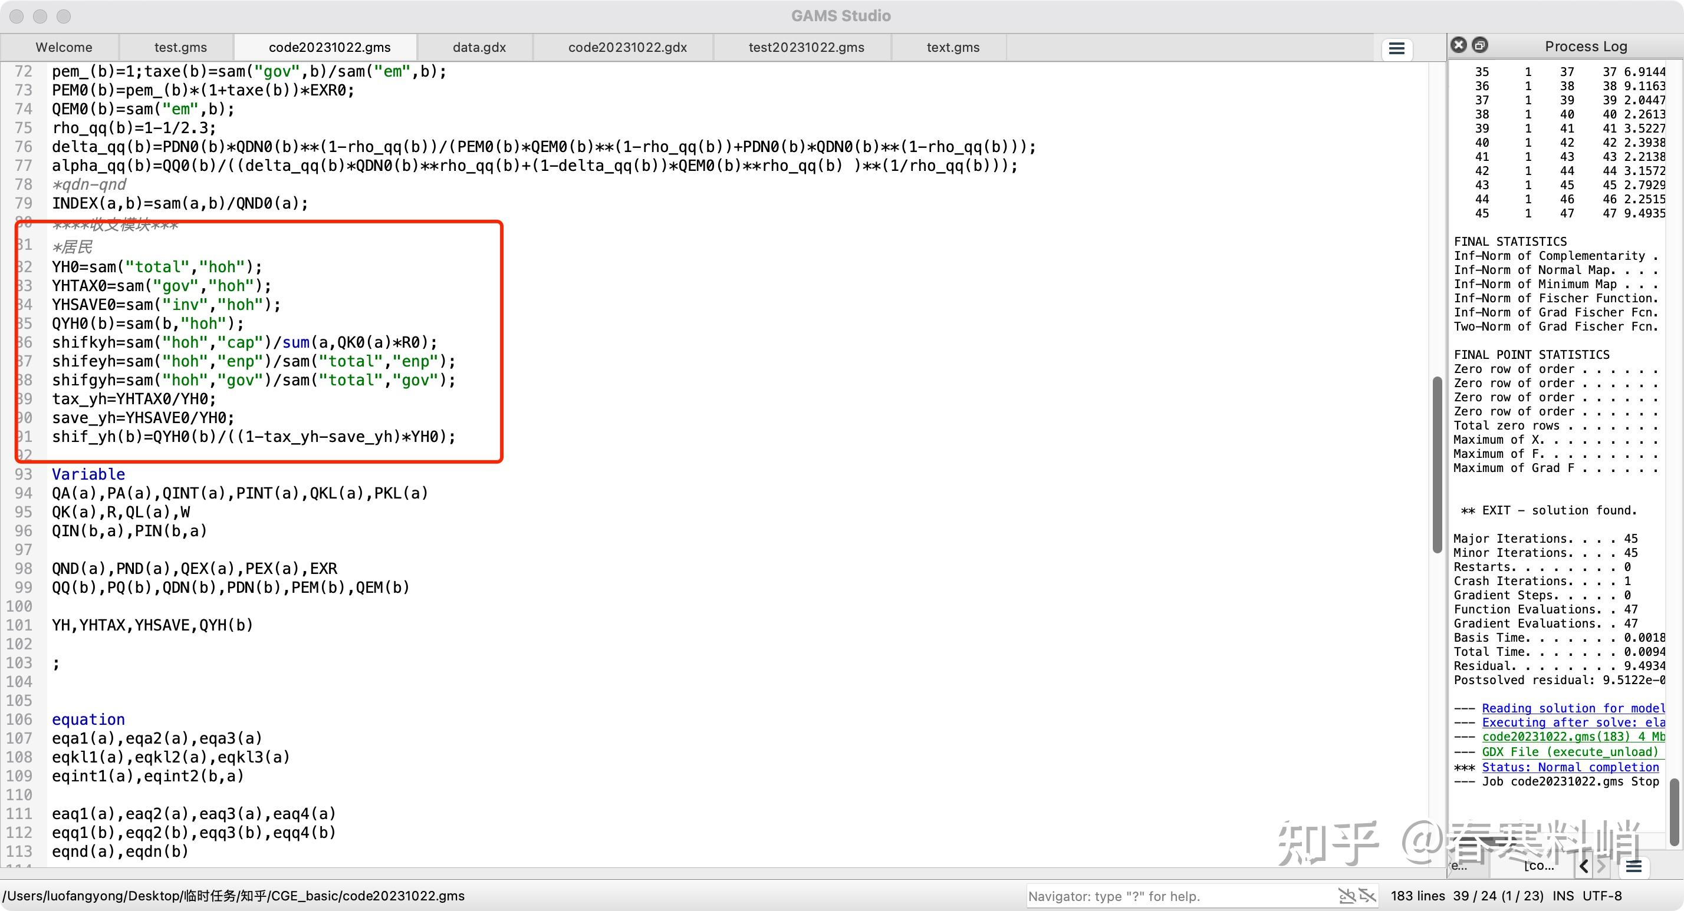Image resolution: width=1684 pixels, height=911 pixels.
Task: Click the editor vertical scrollbar thumb
Action: (1437, 464)
